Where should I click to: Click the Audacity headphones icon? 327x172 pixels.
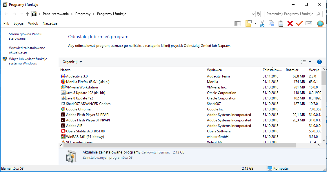coord(63,76)
